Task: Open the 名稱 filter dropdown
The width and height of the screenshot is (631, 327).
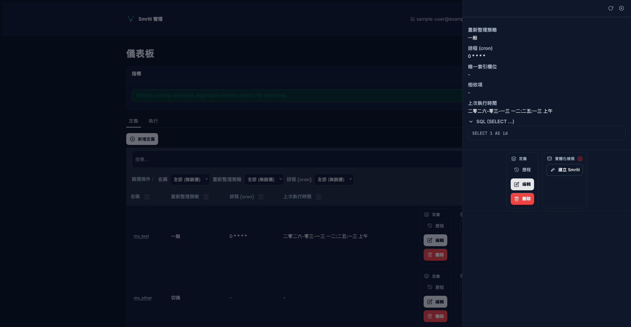Action: click(x=190, y=179)
